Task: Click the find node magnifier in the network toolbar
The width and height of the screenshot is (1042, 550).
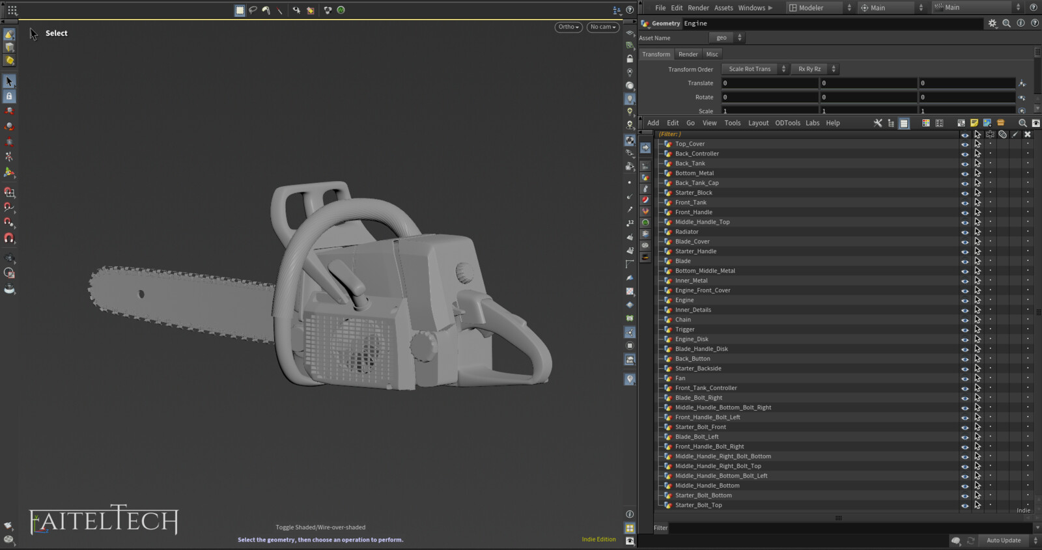Action: (1022, 122)
